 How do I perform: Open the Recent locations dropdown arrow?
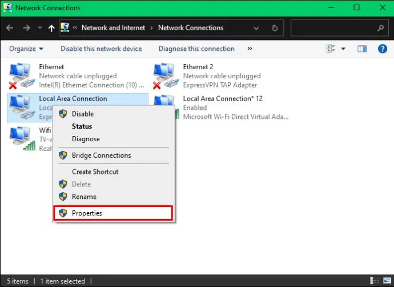(x=39, y=27)
